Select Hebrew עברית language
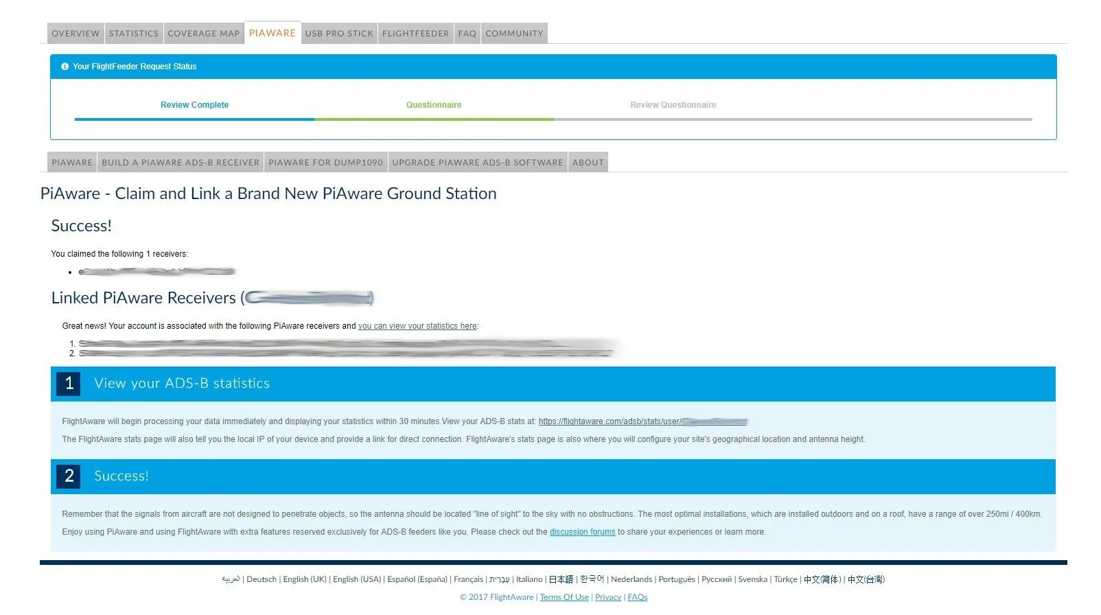1101x615 pixels. (500, 579)
